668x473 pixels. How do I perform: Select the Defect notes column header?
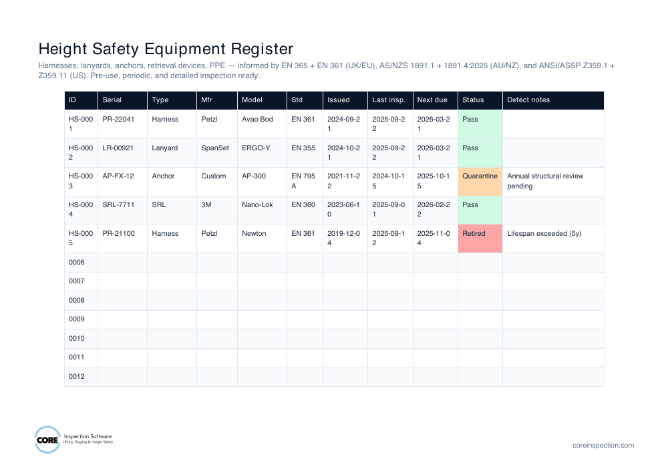click(x=553, y=100)
